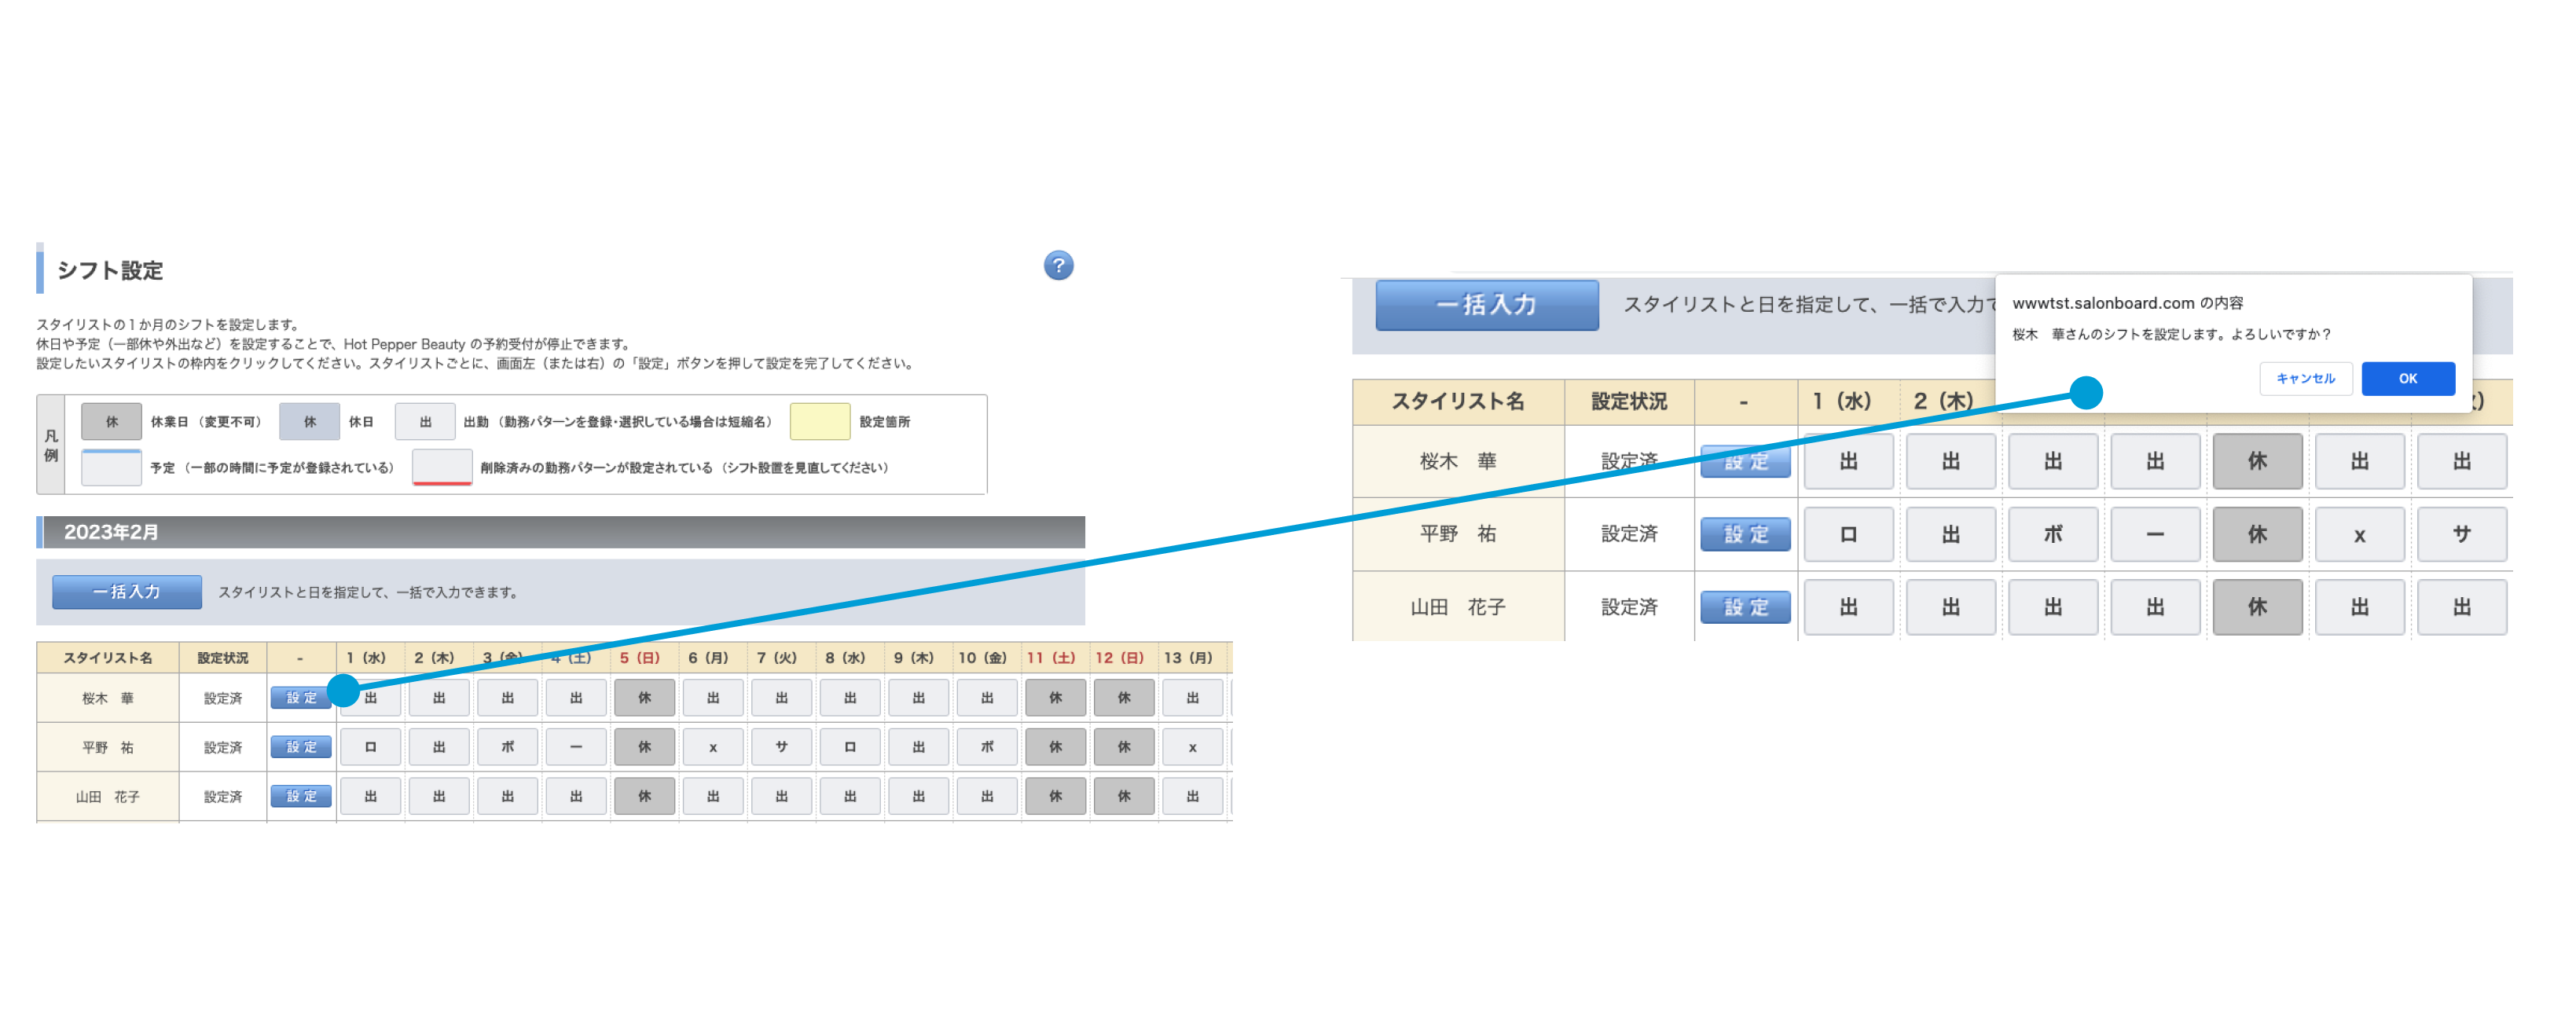The image size is (2576, 1030).
Task: Click 山田 花子's name cell in left table
Action: (x=108, y=797)
